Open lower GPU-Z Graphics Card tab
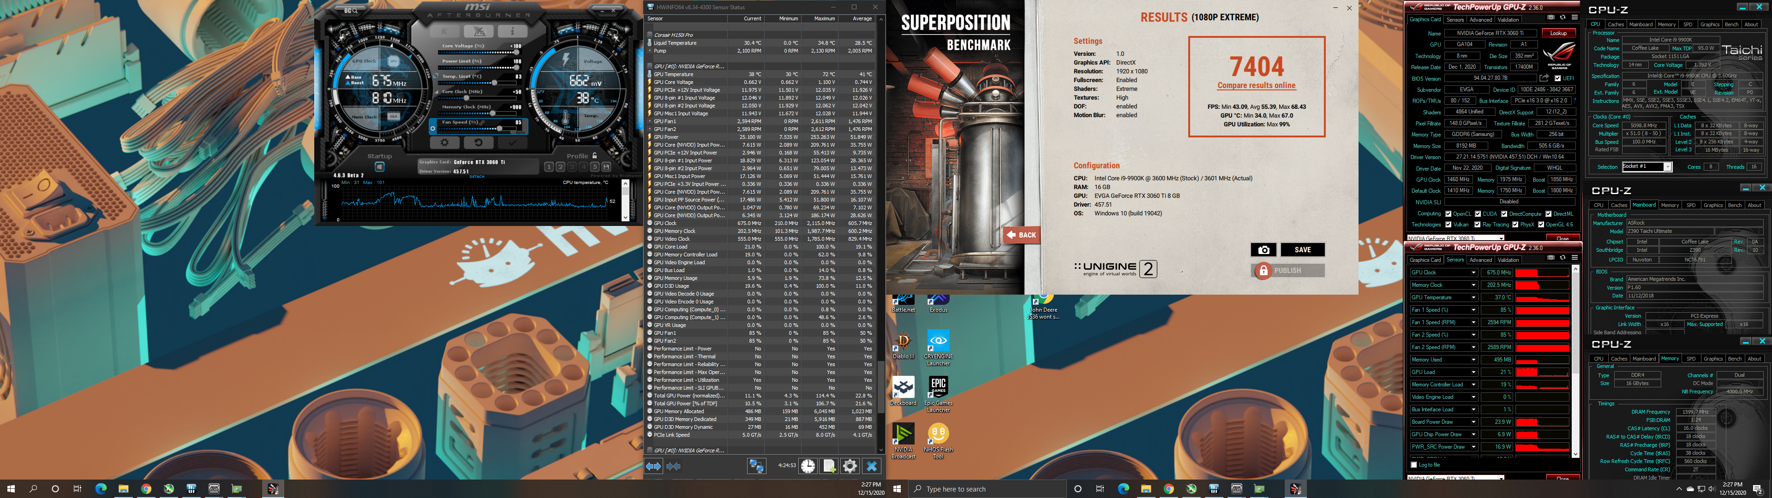This screenshot has width=1772, height=498. [1426, 260]
